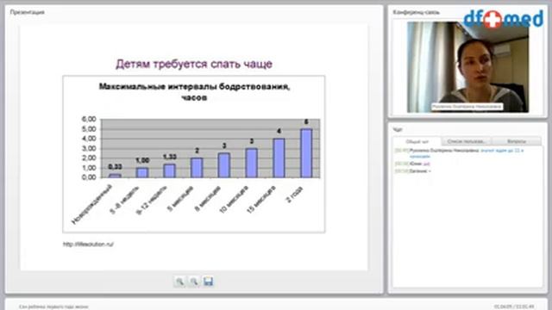
Task: Zoom out of the presentation slide
Action: [194, 282]
